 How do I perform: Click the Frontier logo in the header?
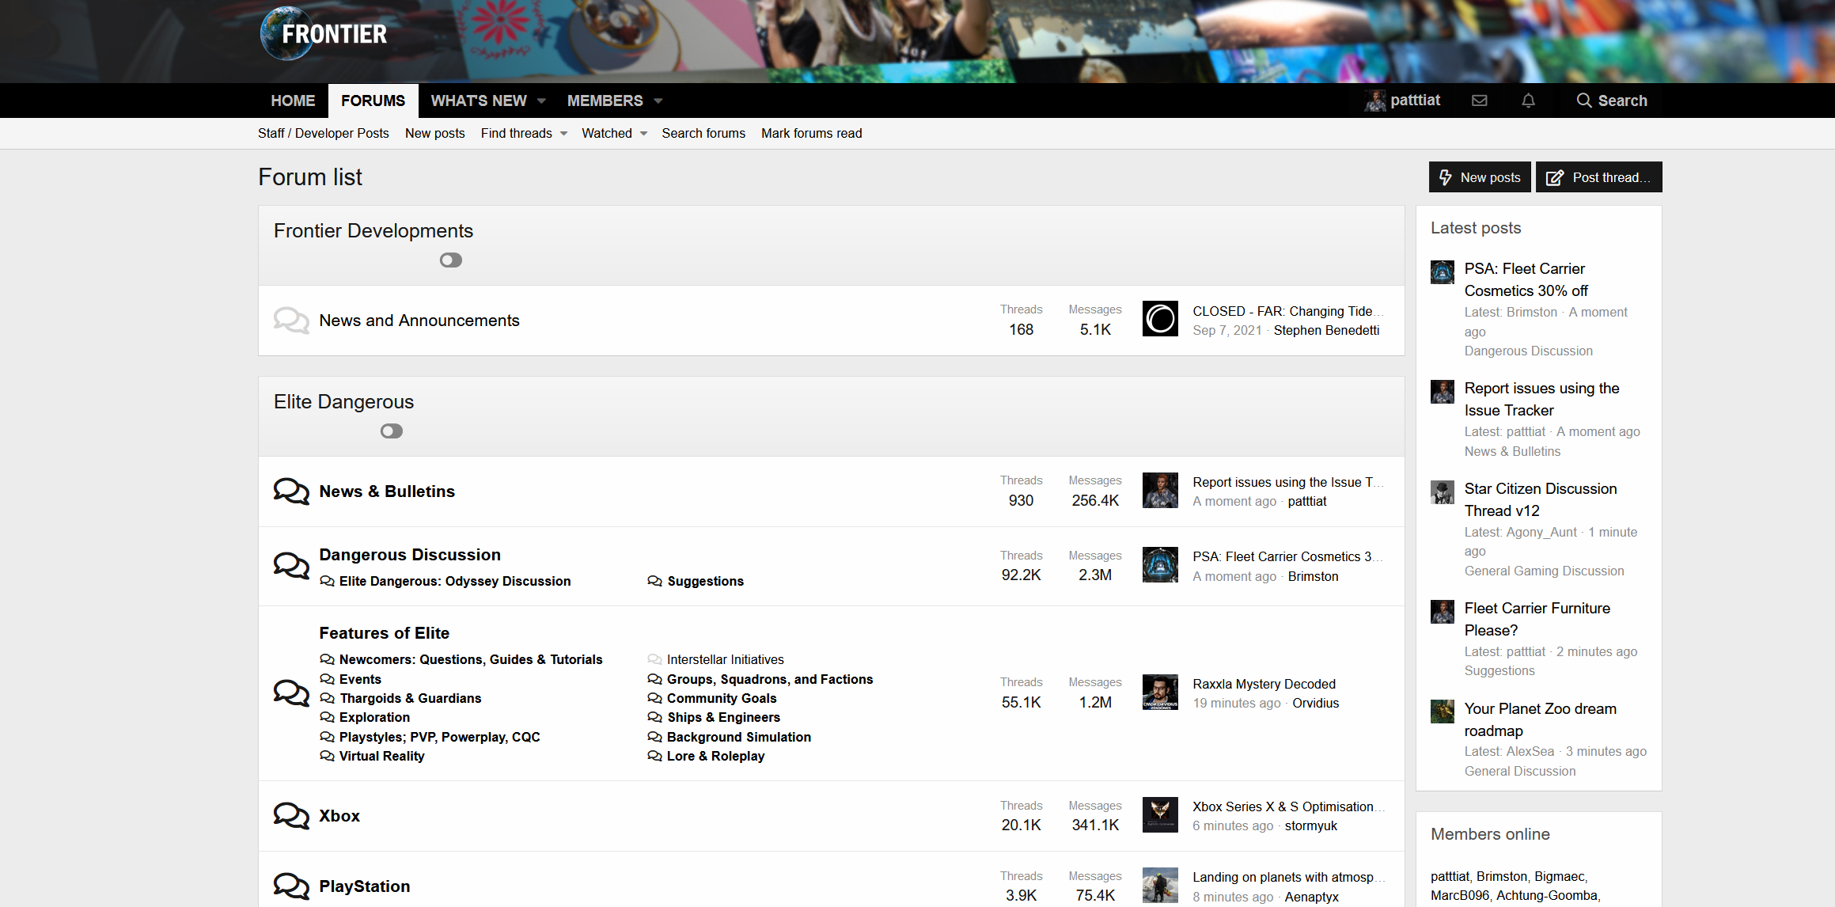(324, 33)
